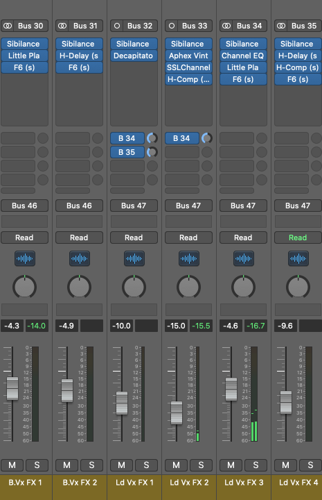Click waveform icon on Ld Vx FX 3 strip
This screenshot has height=500, width=322.
(x=244, y=258)
